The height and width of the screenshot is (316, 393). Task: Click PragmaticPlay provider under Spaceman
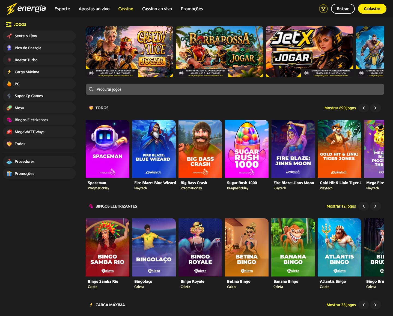(99, 188)
